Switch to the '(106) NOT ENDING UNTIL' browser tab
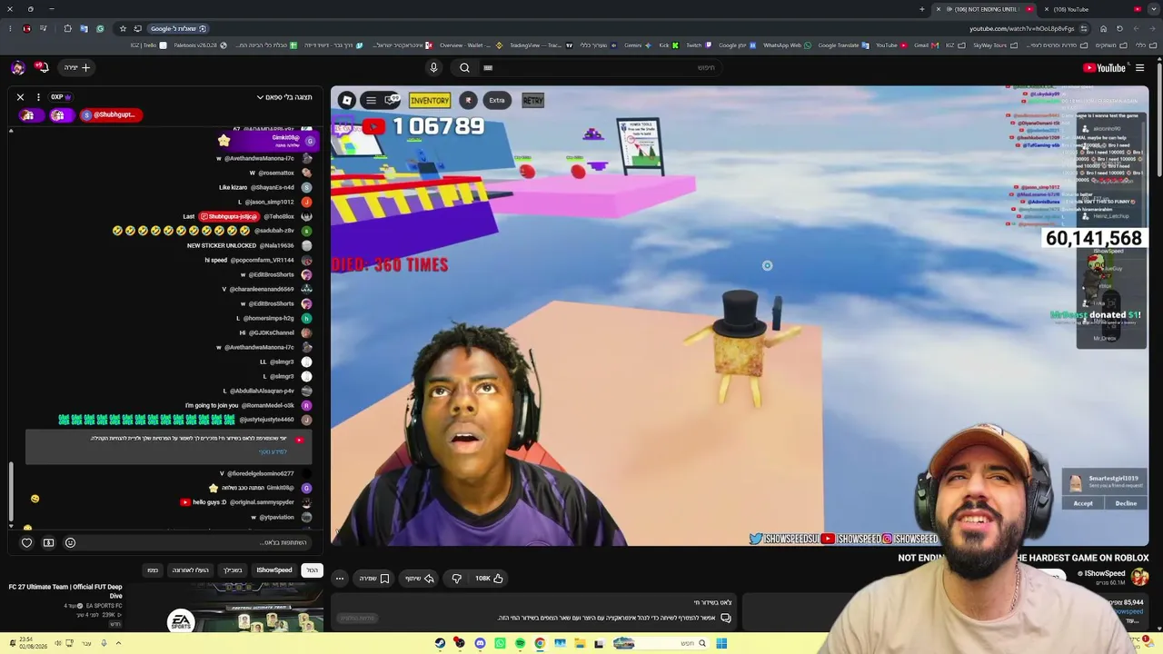The image size is (1163, 654). point(986,9)
